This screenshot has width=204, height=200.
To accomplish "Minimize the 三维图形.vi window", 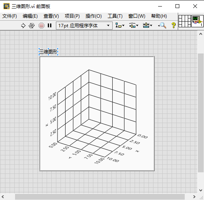I will [160, 6].
